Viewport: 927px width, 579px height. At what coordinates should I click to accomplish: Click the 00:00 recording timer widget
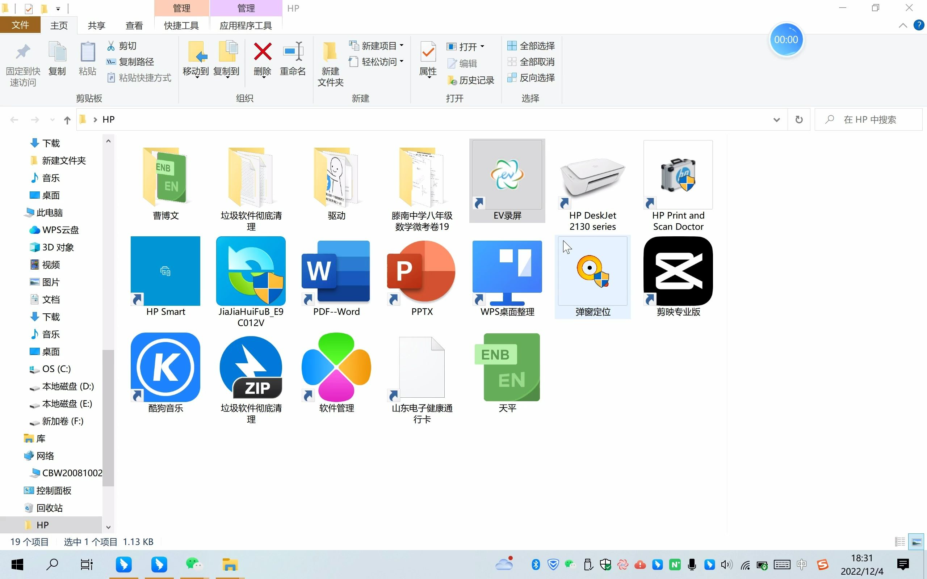[x=786, y=40]
